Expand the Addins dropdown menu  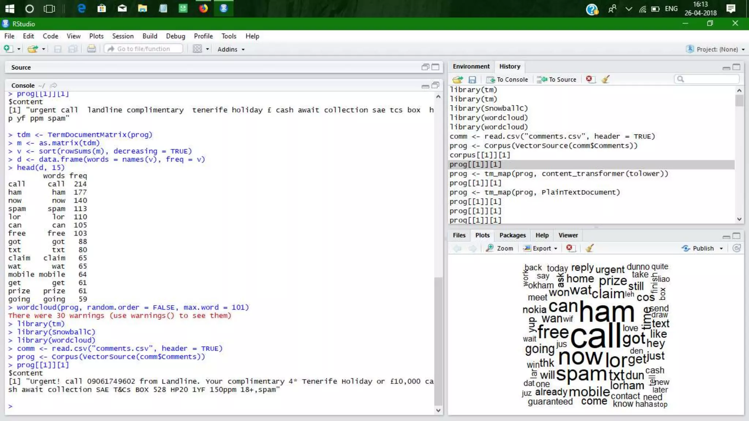point(231,49)
